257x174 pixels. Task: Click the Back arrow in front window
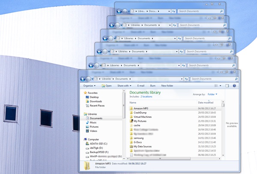82,79
